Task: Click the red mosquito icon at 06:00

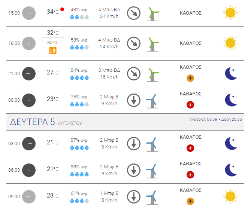Action: click(190, 174)
